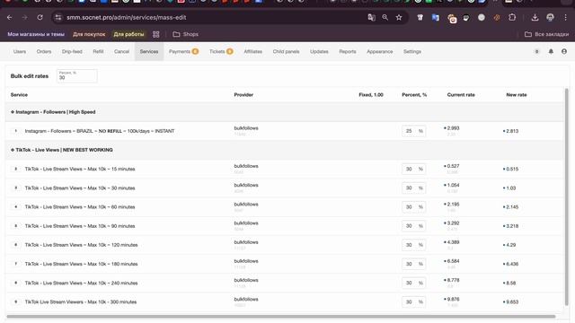This screenshot has height=323, width=575.
Task: Open the Services tab
Action: pyautogui.click(x=149, y=52)
